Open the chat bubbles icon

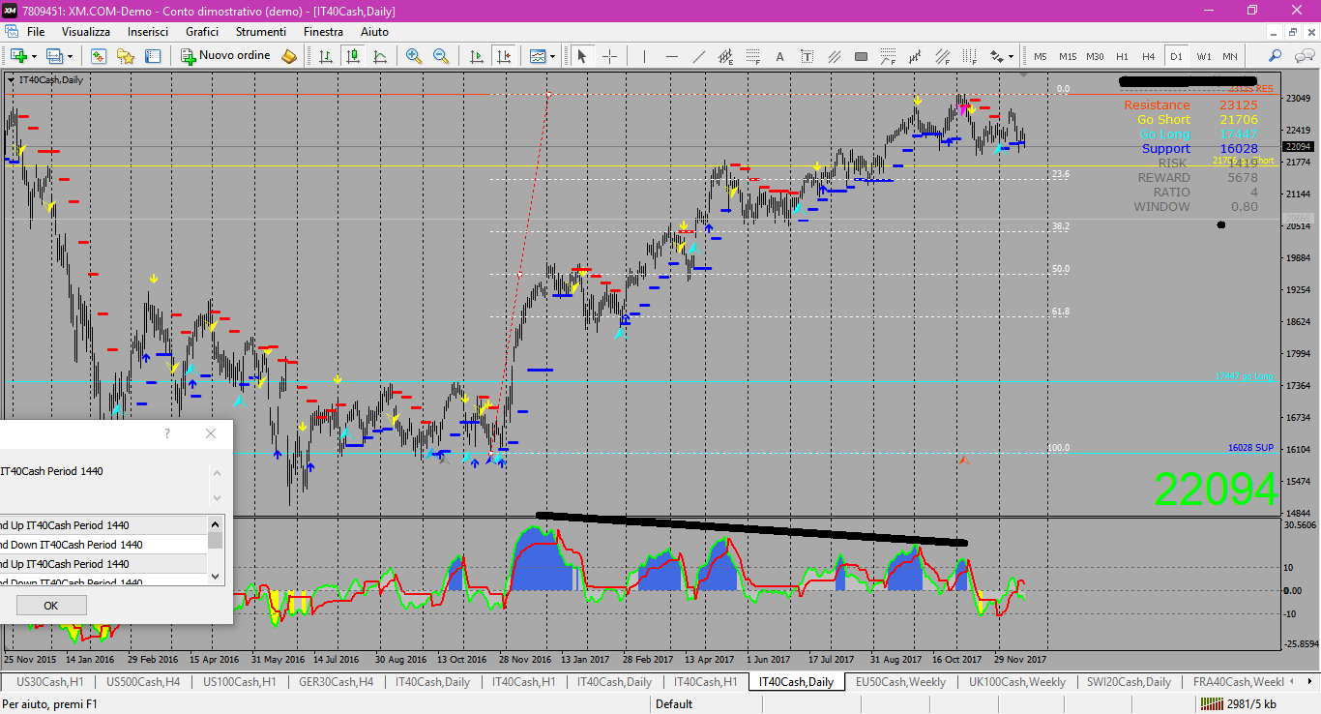click(1303, 56)
